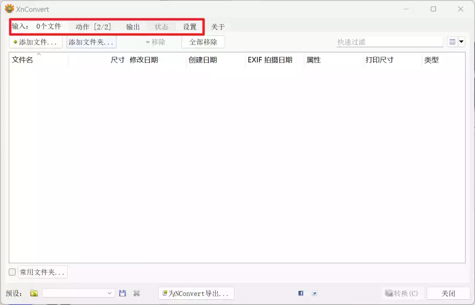Open the 关于 tab

(218, 27)
